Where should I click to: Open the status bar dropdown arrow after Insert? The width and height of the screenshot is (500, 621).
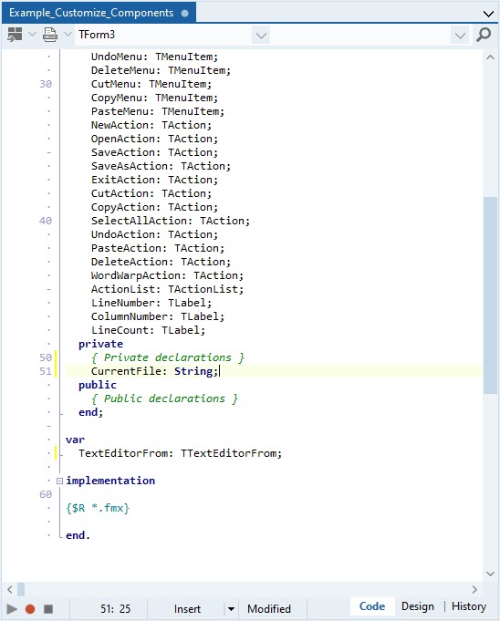tap(231, 609)
